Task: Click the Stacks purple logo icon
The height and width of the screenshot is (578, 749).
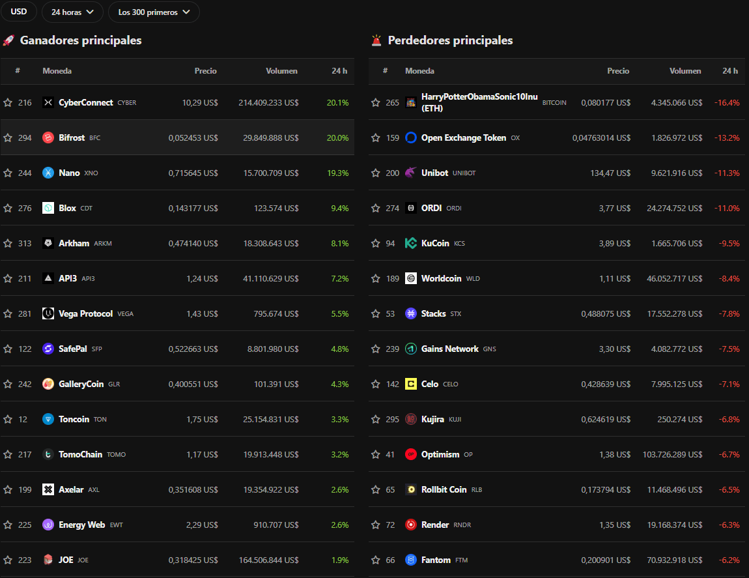Action: point(411,313)
